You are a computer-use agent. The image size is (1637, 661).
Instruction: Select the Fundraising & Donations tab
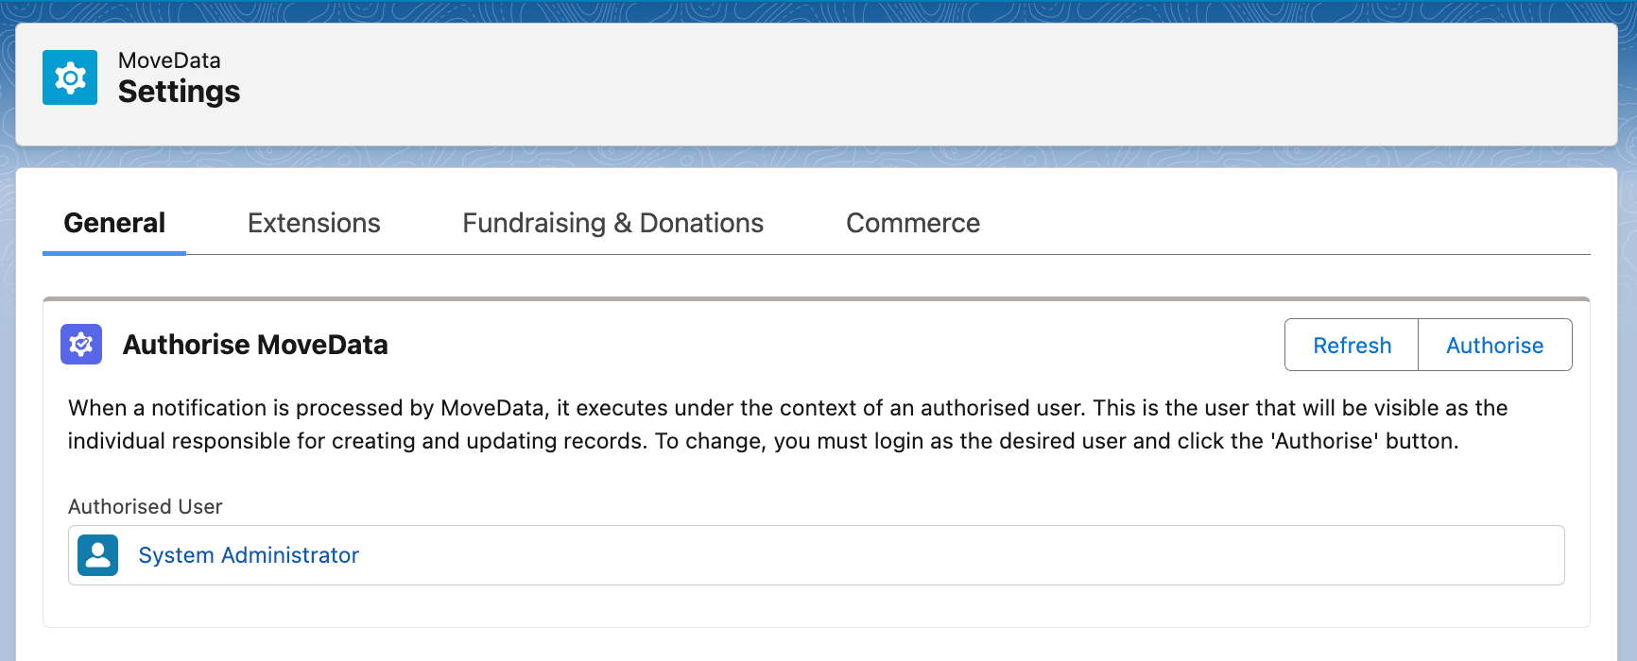point(612,224)
